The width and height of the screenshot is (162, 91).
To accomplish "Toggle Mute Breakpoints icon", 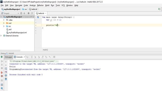I will [2, 76].
